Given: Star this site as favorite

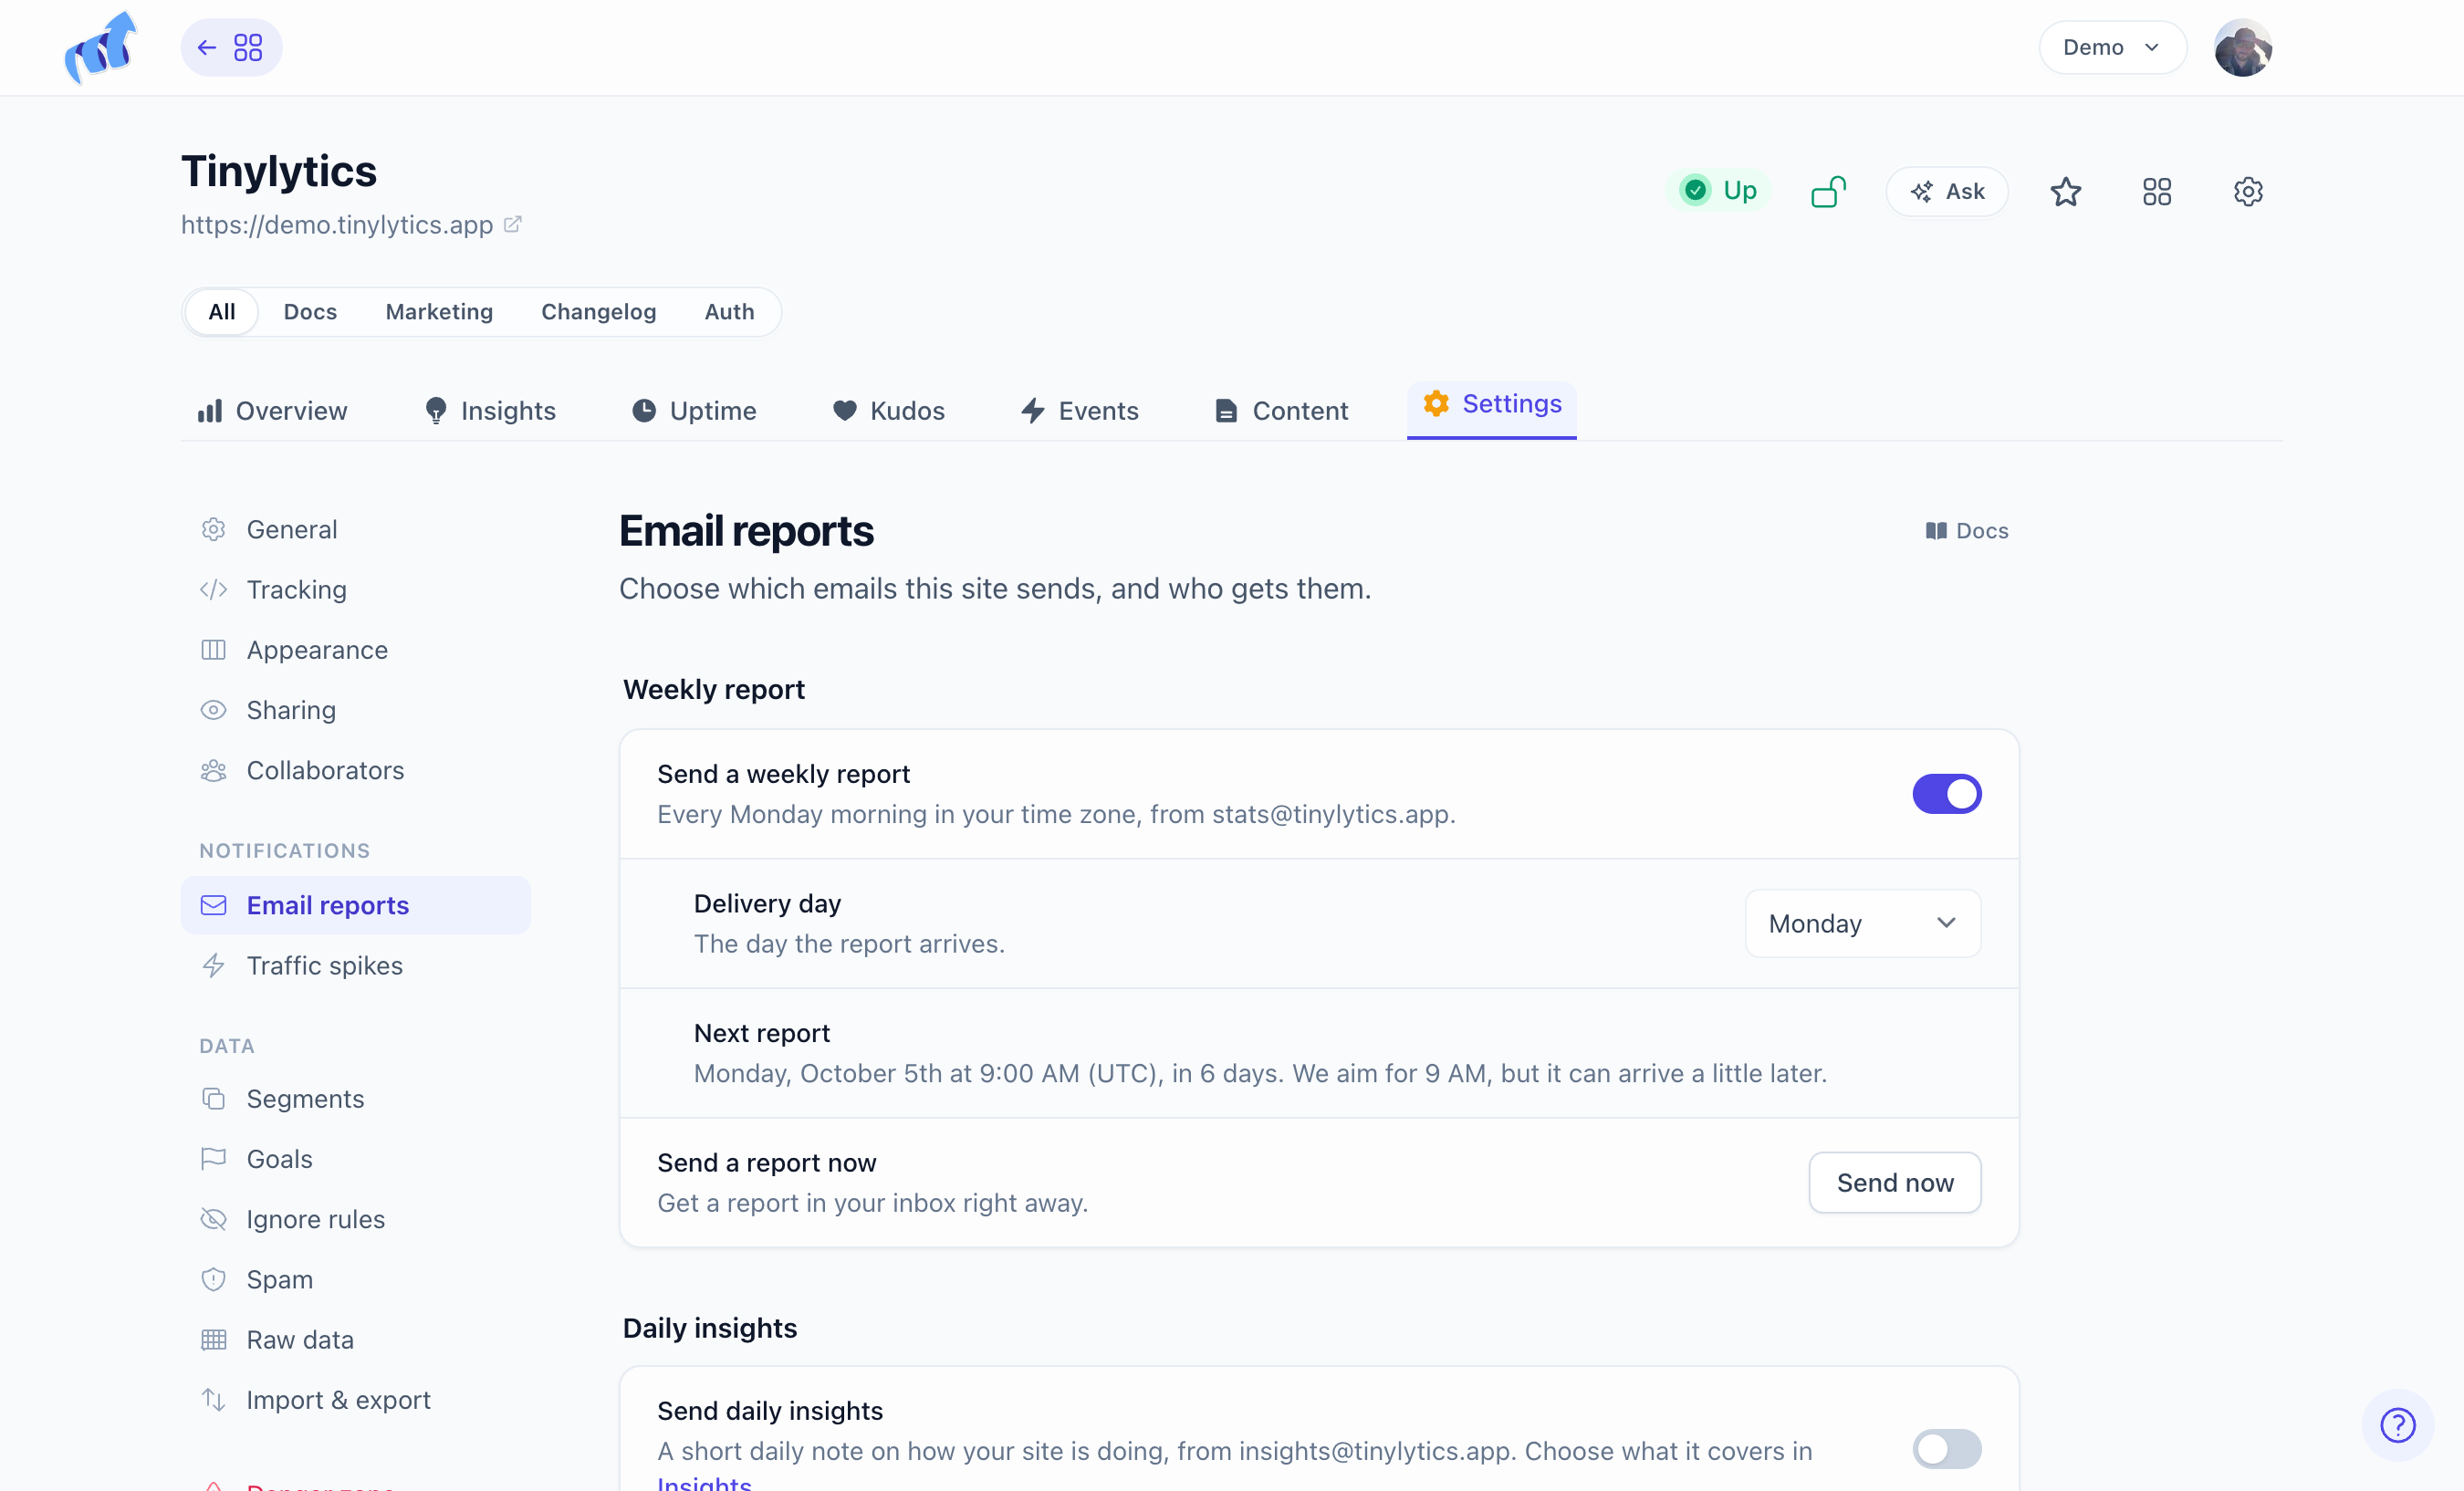Looking at the screenshot, I should click(x=2065, y=191).
